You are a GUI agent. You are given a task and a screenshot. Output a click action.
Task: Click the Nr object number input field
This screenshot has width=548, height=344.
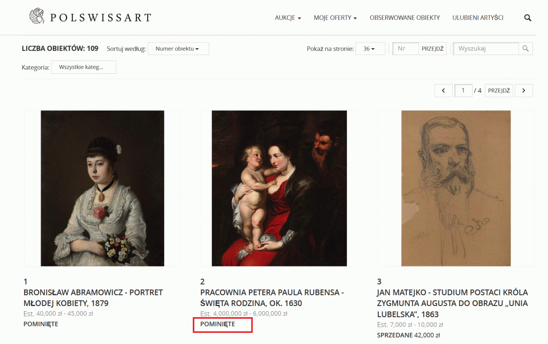[406, 49]
